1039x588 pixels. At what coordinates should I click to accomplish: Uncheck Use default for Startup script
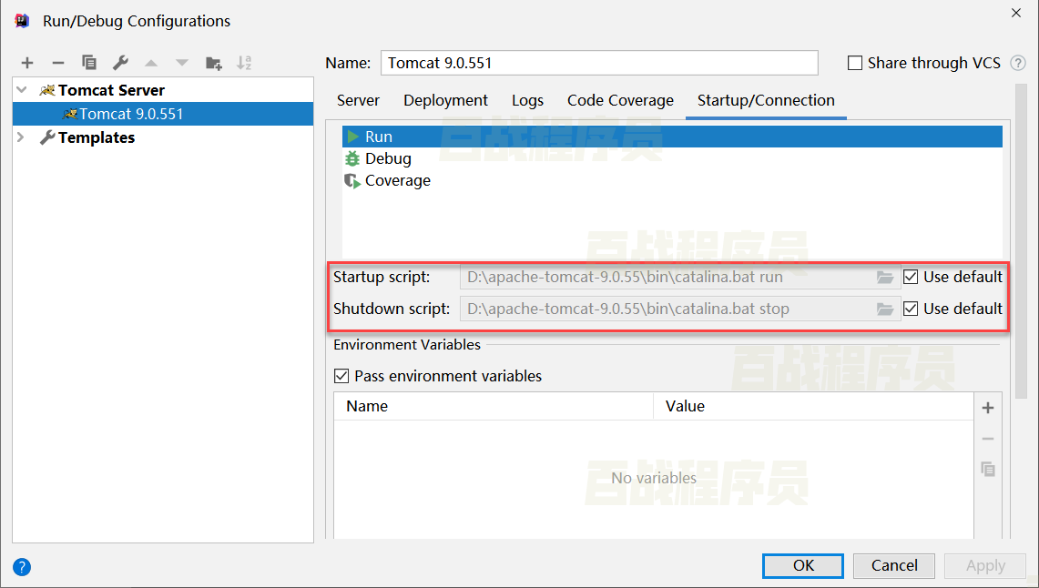pos(911,277)
